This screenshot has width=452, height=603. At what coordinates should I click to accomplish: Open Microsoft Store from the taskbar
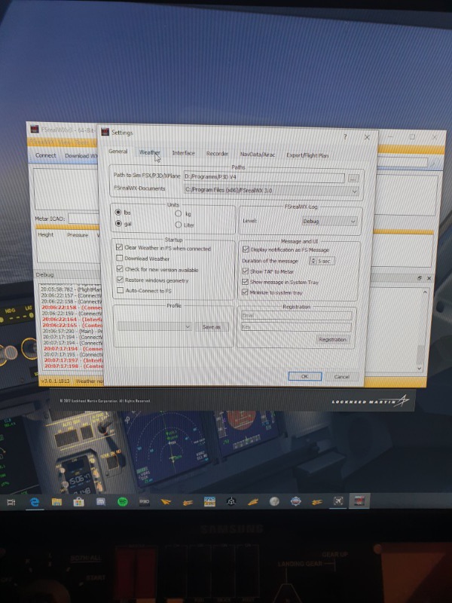(78, 502)
